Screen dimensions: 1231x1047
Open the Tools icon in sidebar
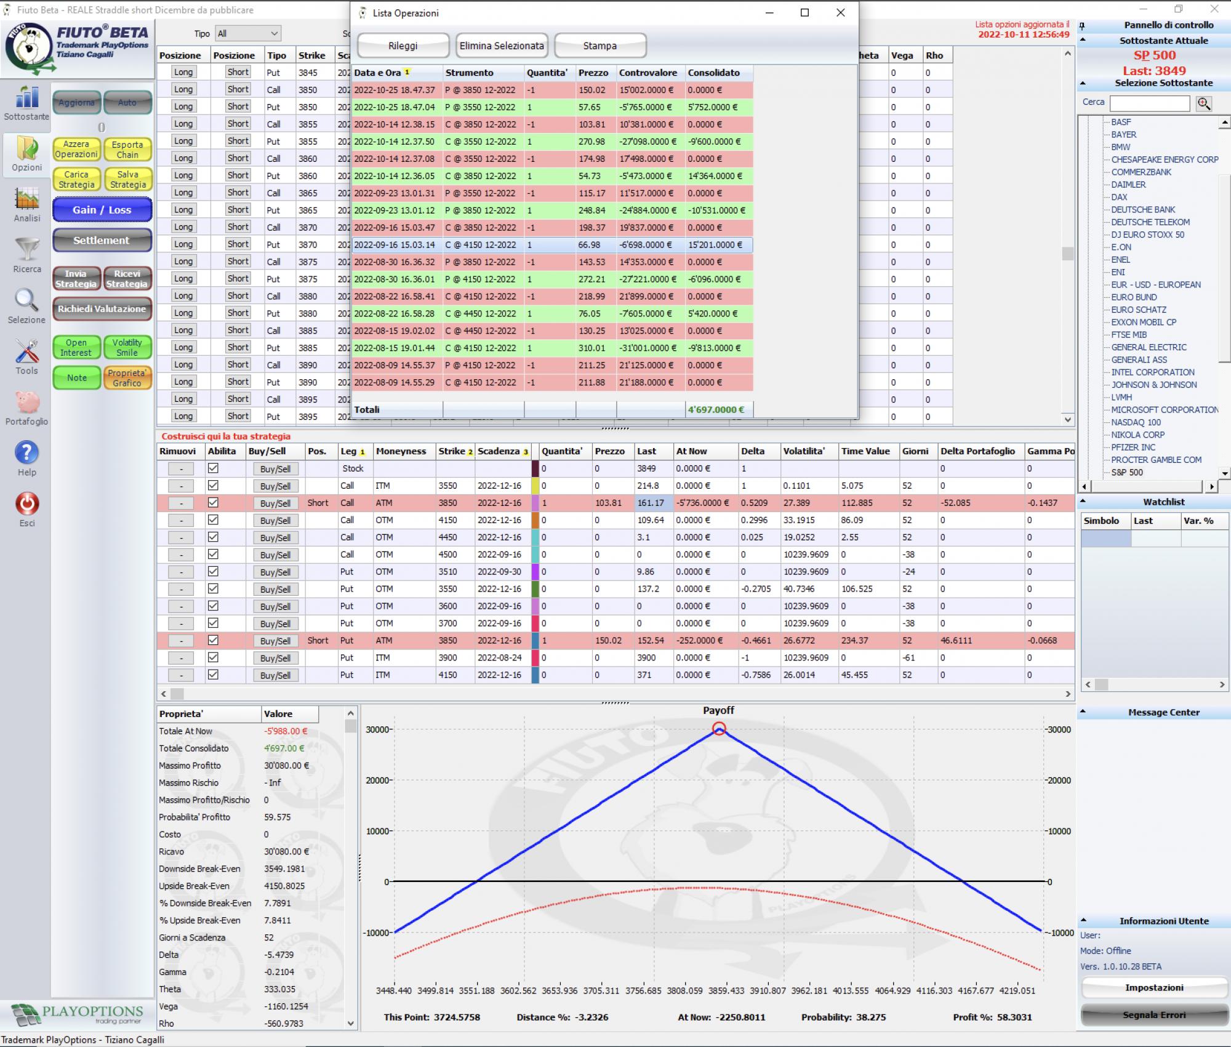pyautogui.click(x=26, y=351)
